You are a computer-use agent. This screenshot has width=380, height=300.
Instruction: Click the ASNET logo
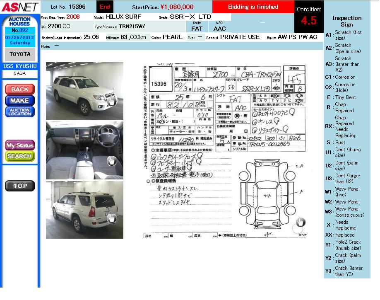pyautogui.click(x=19, y=7)
